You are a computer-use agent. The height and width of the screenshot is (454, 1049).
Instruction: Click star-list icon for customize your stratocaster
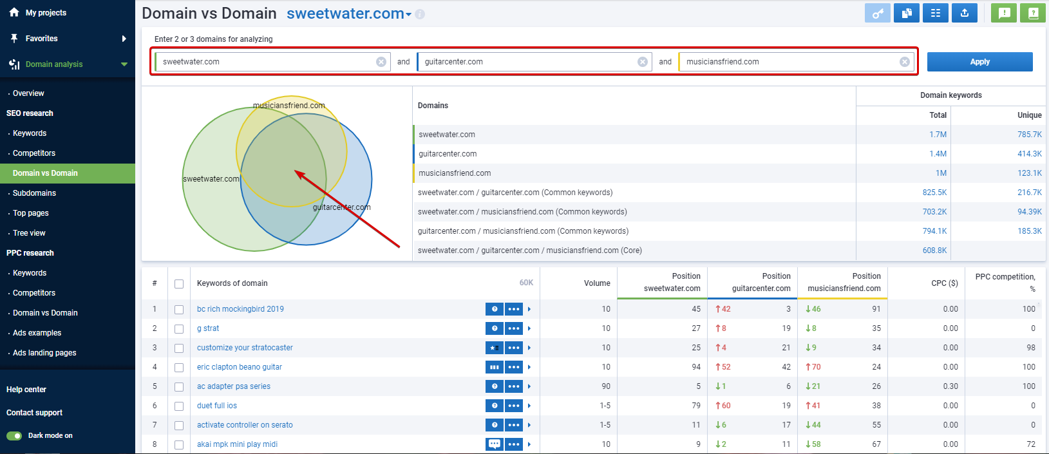[494, 348]
